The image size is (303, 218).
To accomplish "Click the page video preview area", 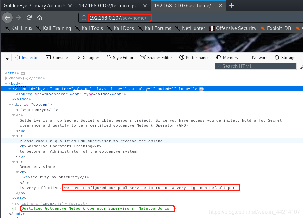I will (x=152, y=43).
